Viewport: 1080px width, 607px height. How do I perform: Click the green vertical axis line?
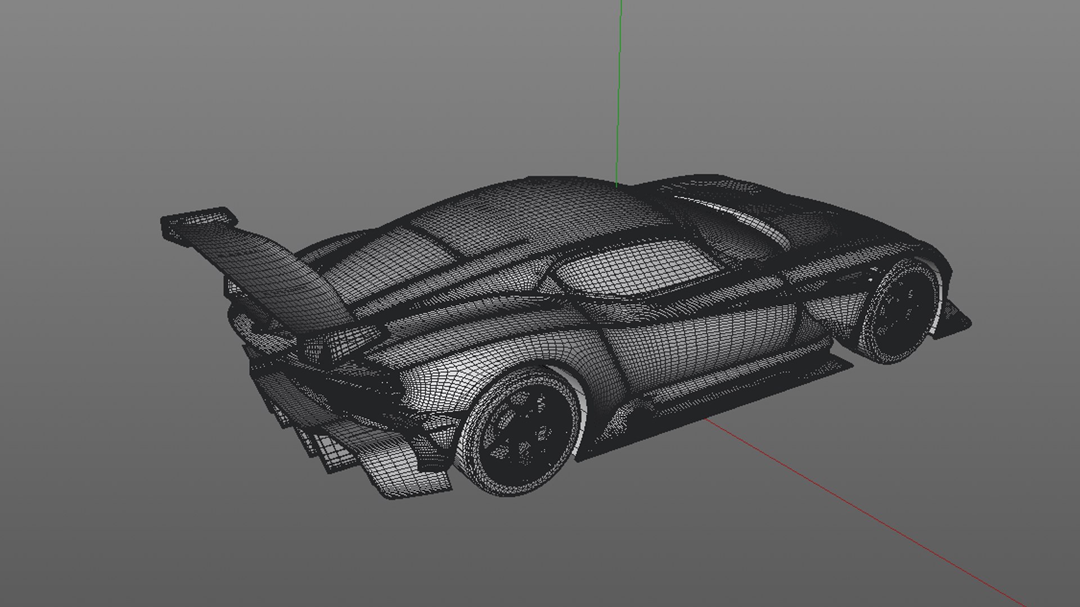click(x=619, y=93)
